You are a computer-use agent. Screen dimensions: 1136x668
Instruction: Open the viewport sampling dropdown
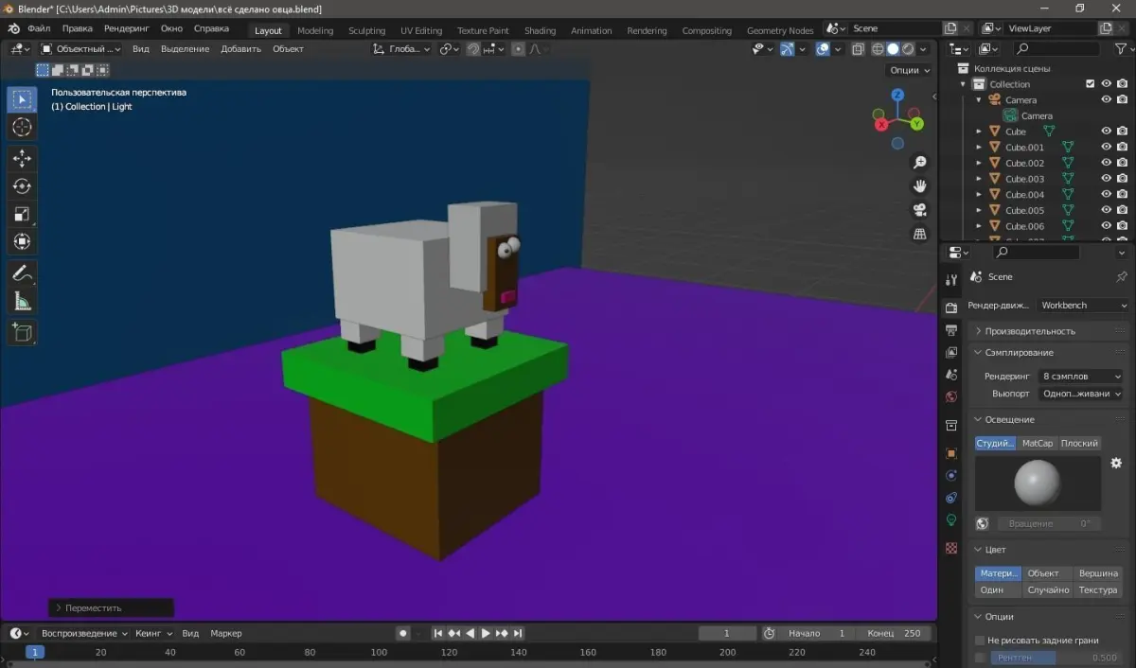(1079, 394)
